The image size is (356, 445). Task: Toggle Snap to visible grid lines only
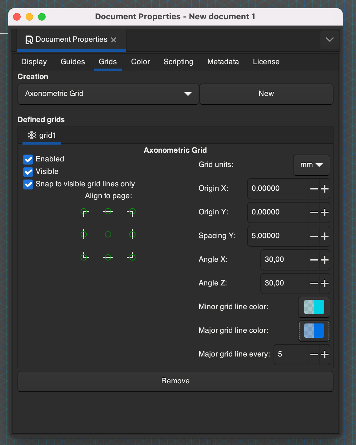click(x=28, y=184)
